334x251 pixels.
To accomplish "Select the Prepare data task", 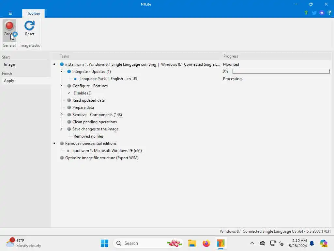I will point(83,108).
